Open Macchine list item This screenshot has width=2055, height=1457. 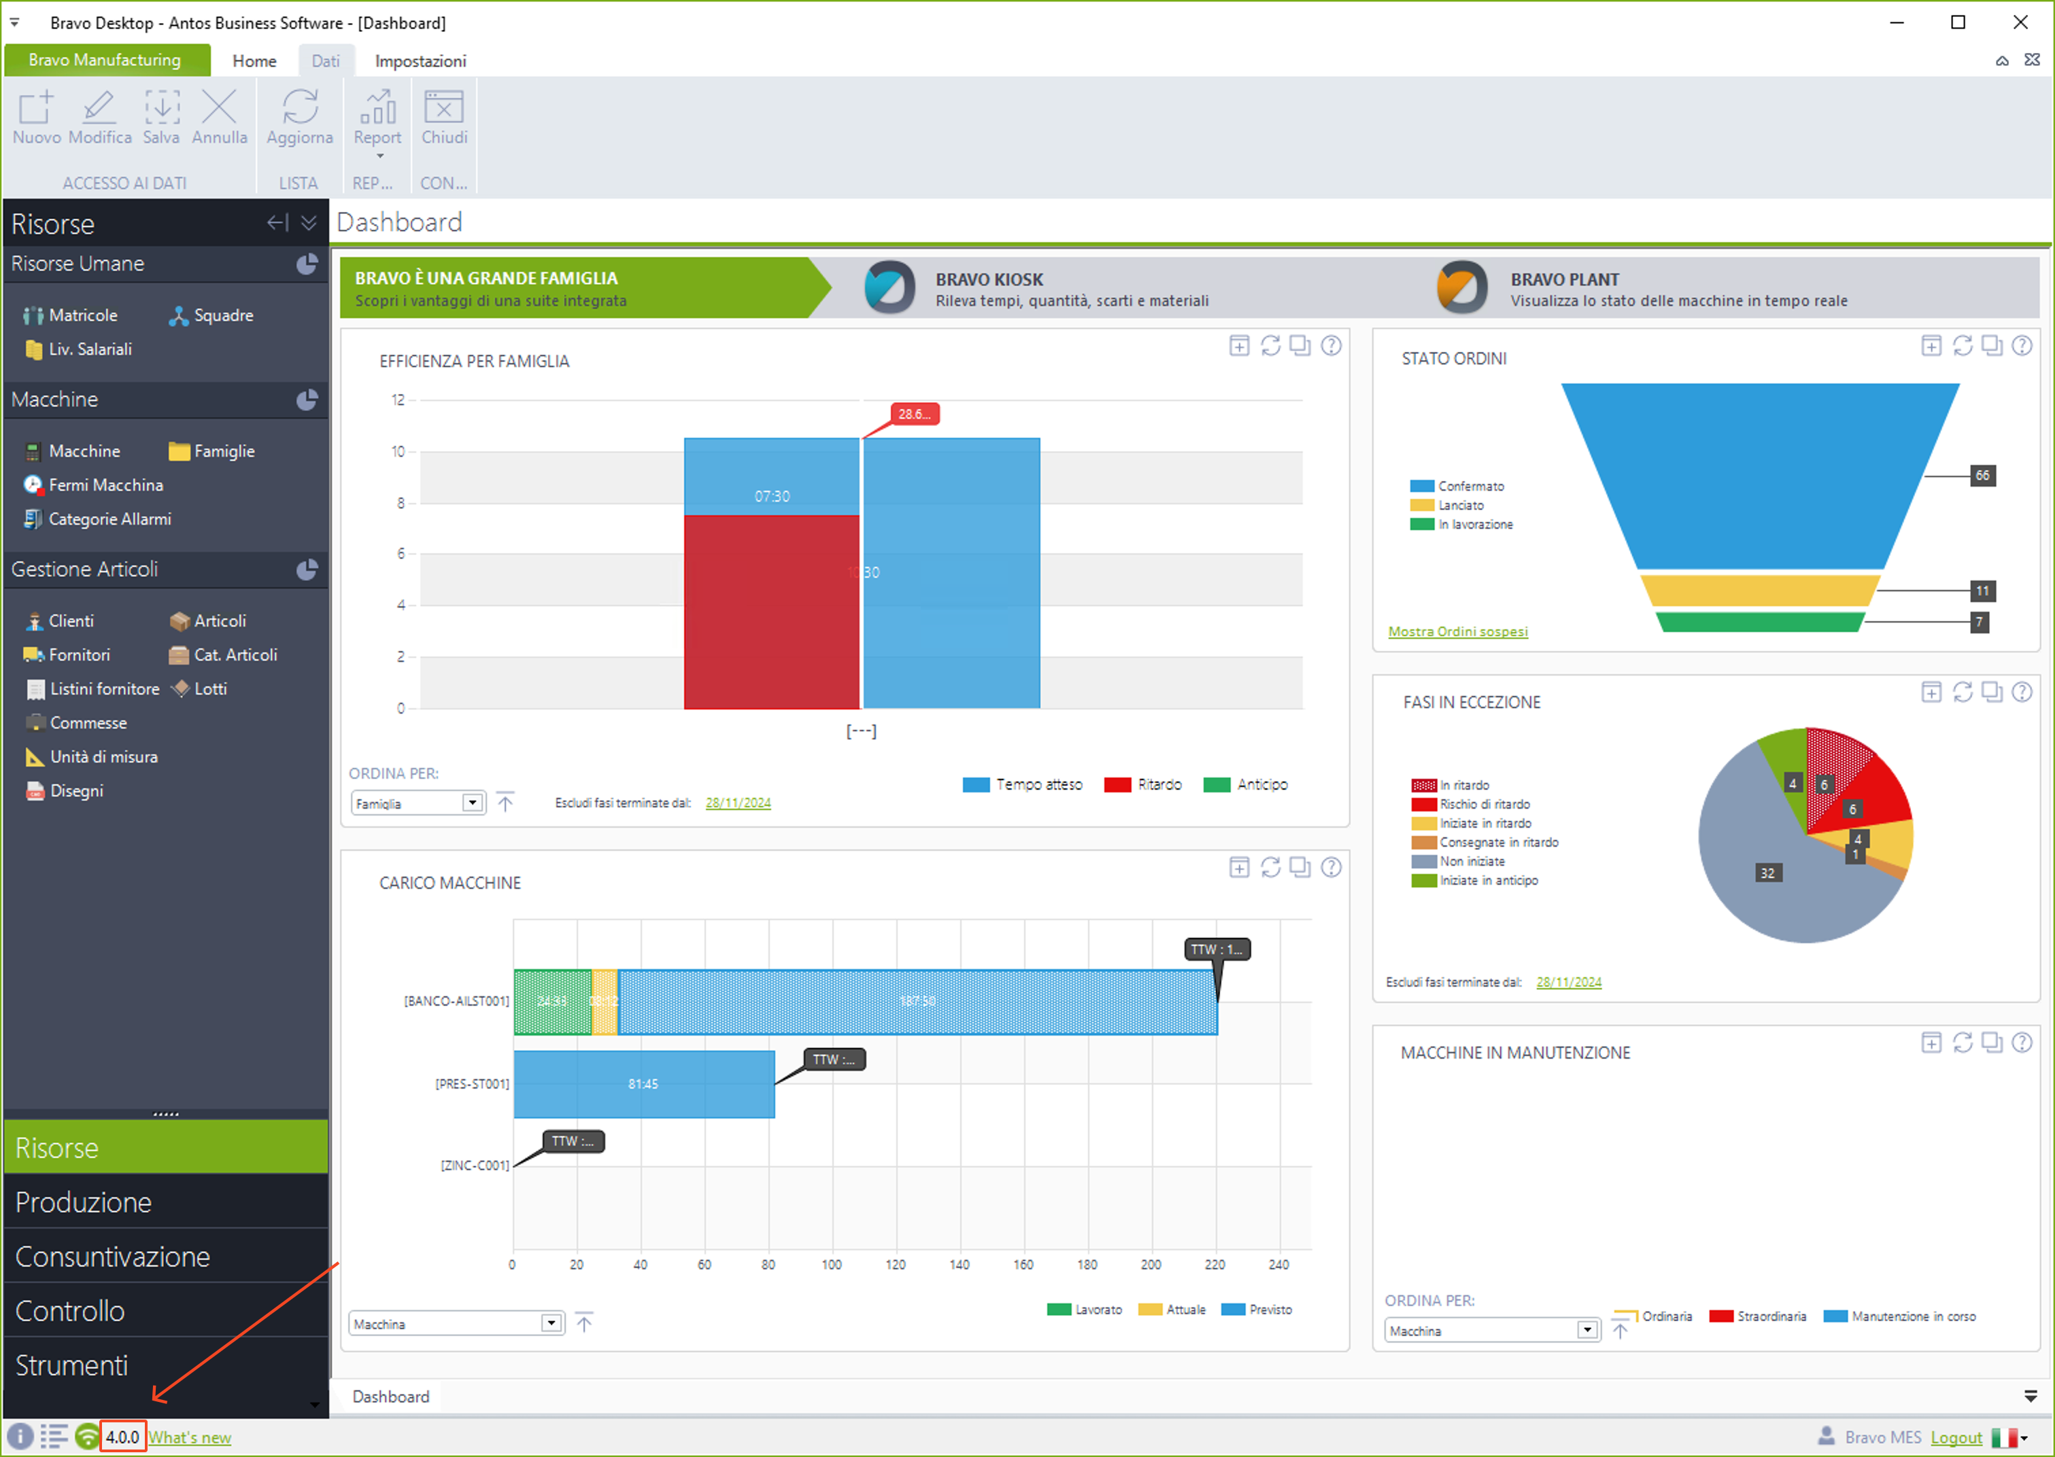pos(72,451)
